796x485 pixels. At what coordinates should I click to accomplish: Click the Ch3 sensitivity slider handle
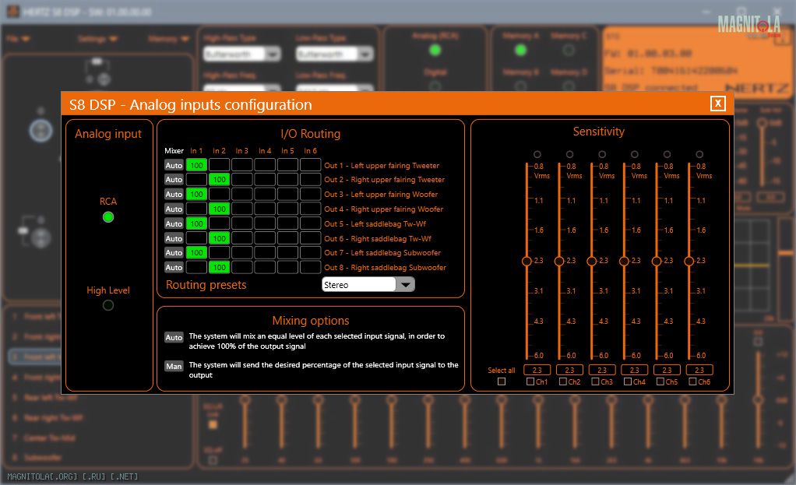(592, 261)
